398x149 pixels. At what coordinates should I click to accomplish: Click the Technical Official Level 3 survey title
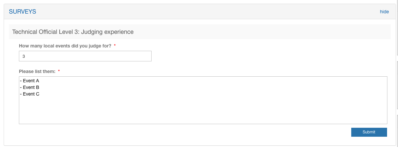73,32
